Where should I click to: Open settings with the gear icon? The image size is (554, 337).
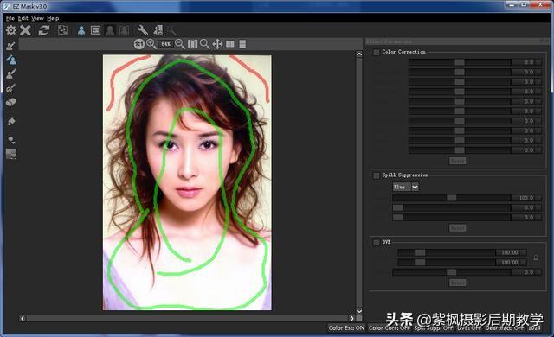[11, 30]
